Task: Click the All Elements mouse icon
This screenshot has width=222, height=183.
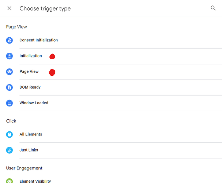Action: [x=10, y=134]
